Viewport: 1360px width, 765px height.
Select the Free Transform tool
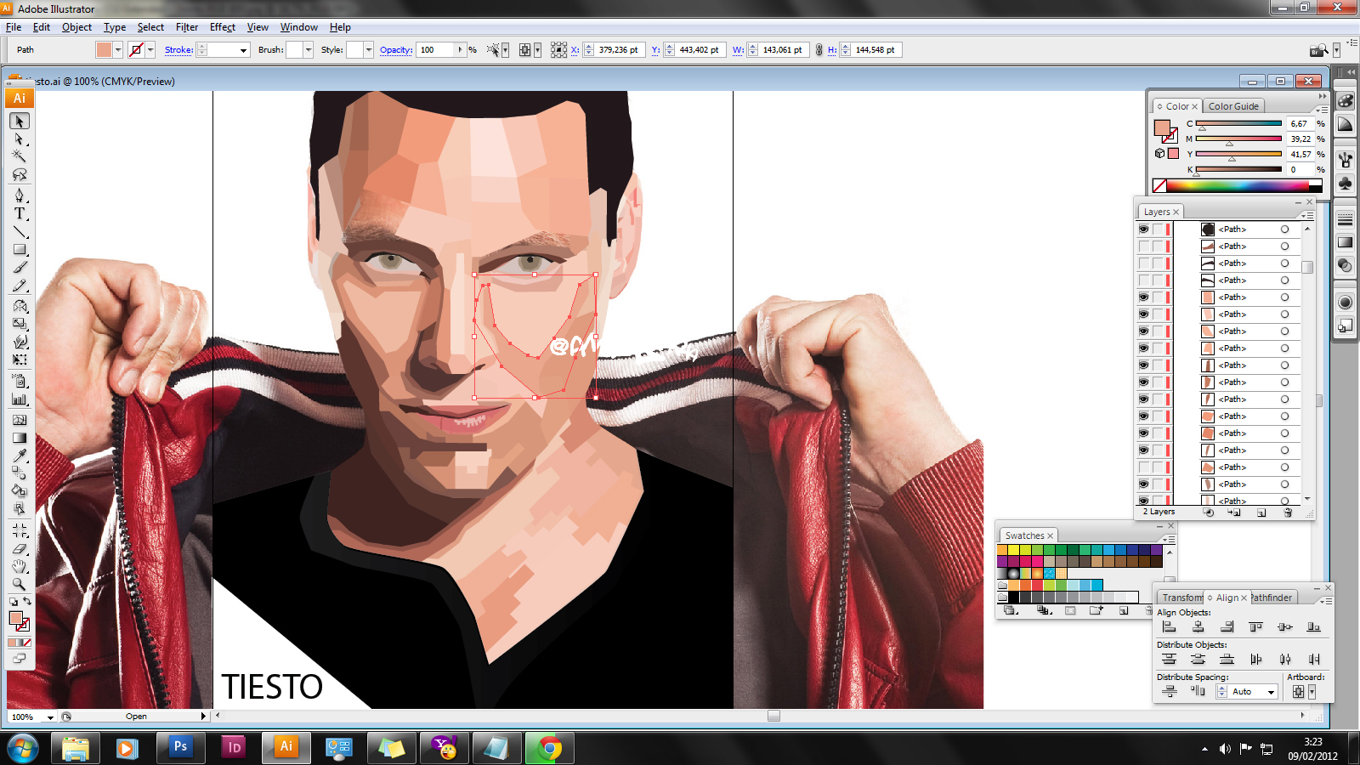20,360
